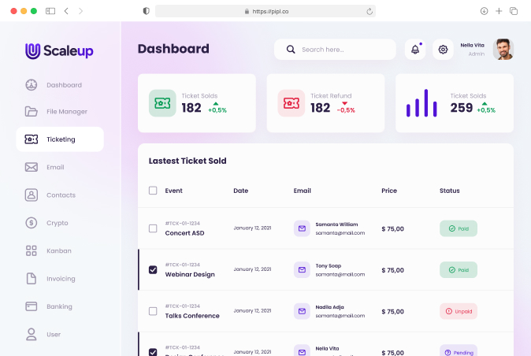Go to Invoicing in the sidebar
The height and width of the screenshot is (356, 531).
[x=61, y=279]
